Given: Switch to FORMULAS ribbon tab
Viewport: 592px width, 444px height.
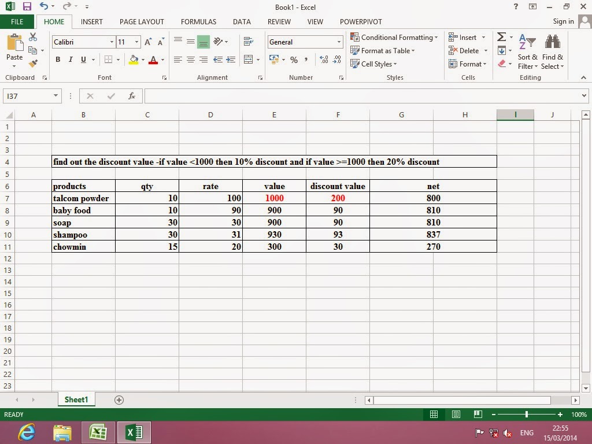Looking at the screenshot, I should [x=199, y=21].
